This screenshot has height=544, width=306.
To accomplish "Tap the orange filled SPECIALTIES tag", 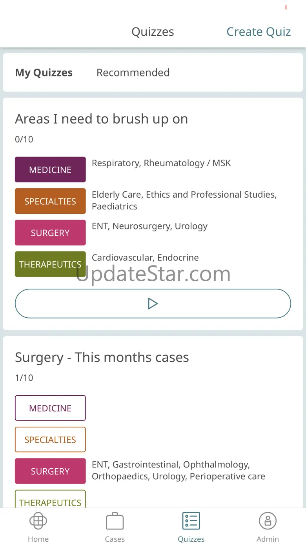I will 50,201.
